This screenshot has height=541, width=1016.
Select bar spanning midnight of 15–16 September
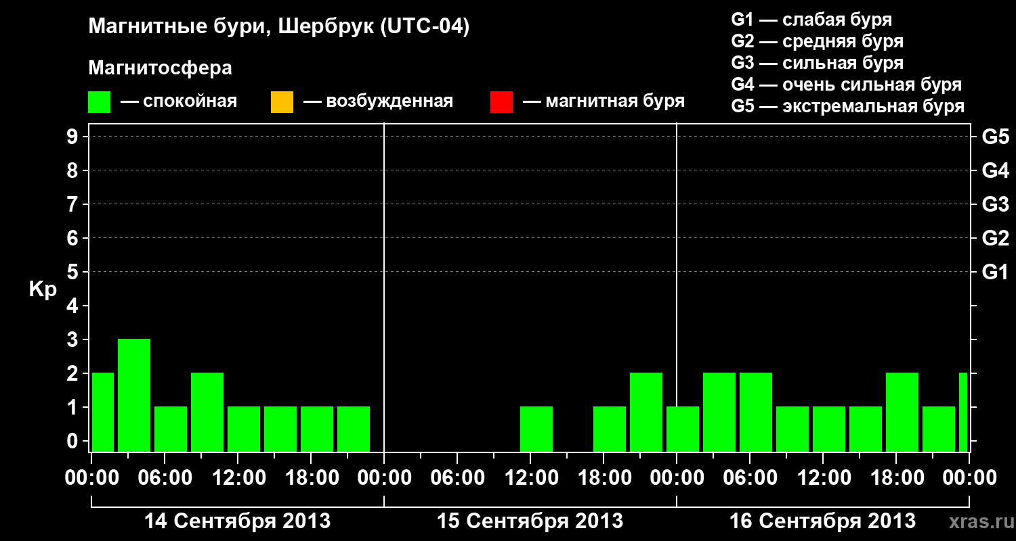tap(683, 429)
